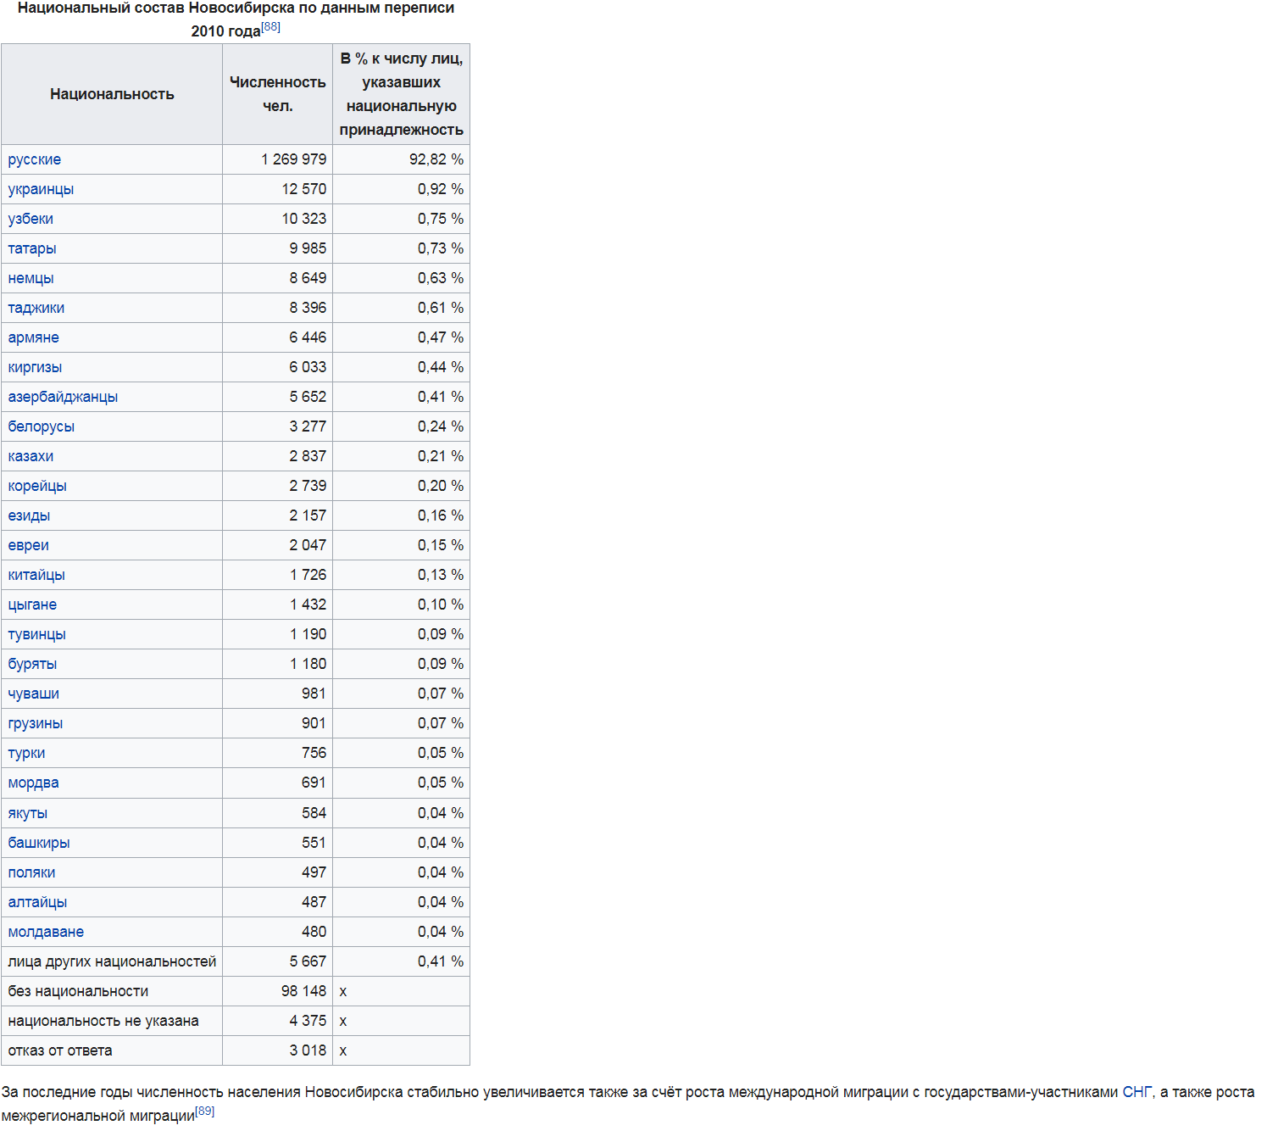The image size is (1267, 1131).
Task: Open the буряты link
Action: click(32, 664)
